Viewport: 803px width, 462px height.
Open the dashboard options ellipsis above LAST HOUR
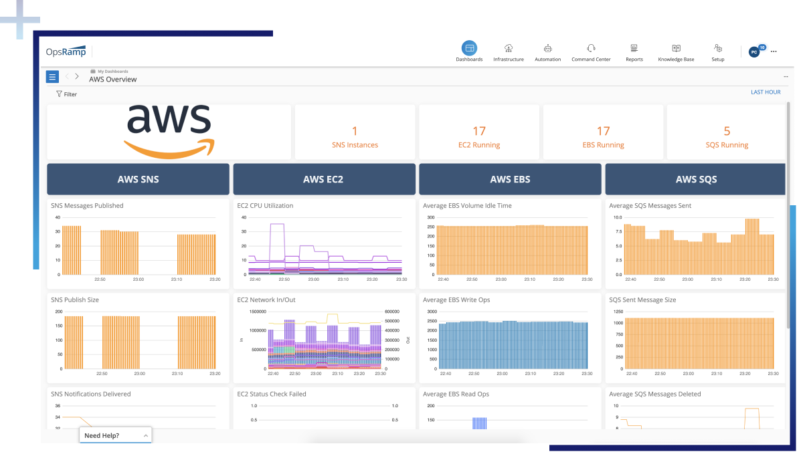(786, 77)
